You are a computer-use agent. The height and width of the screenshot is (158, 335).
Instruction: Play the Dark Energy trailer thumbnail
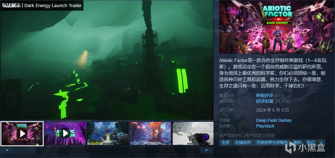pos(22,133)
